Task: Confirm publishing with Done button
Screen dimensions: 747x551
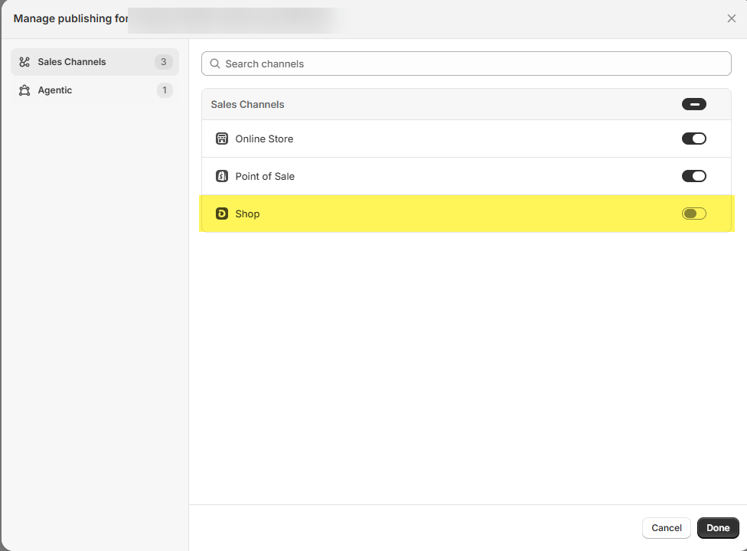Action: (718, 528)
